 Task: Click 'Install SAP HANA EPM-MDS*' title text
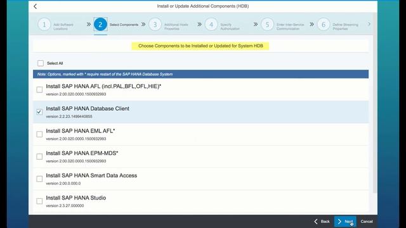[82, 153]
